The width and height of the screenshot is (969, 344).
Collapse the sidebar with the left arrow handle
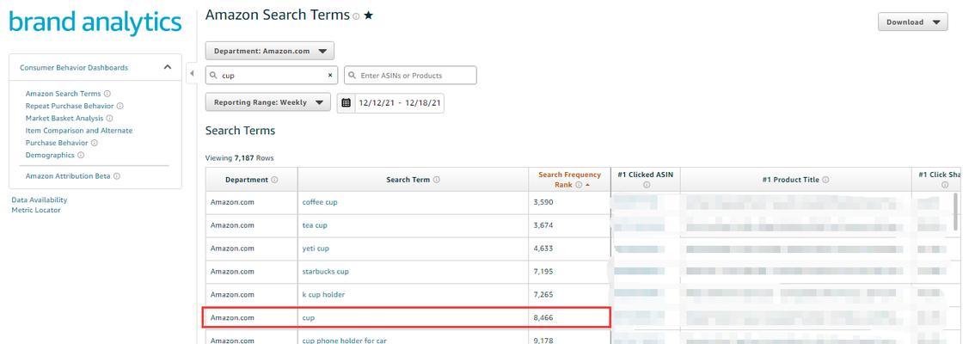pos(192,73)
